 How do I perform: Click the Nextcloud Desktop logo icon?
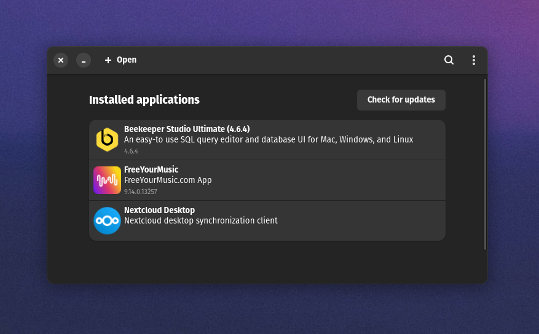[x=107, y=220]
